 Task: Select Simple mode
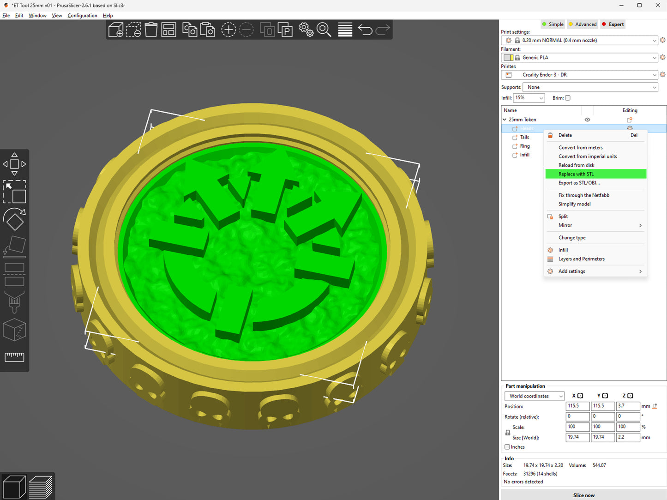tap(553, 24)
